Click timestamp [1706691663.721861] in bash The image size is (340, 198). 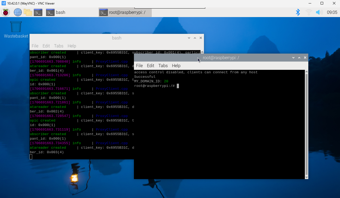coord(50,102)
